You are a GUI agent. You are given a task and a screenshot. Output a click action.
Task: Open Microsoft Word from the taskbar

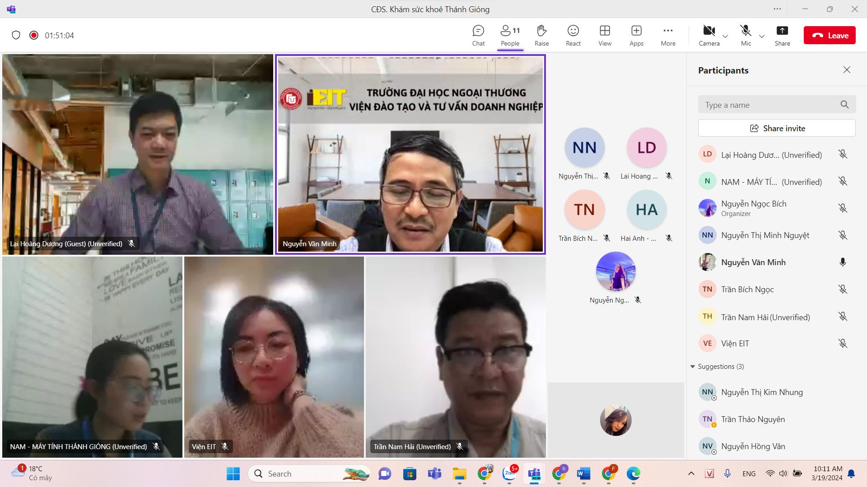coord(583,473)
